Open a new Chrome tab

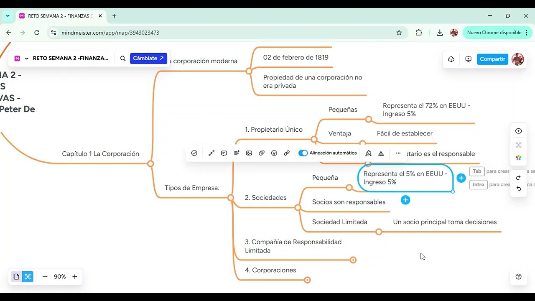[x=114, y=16]
